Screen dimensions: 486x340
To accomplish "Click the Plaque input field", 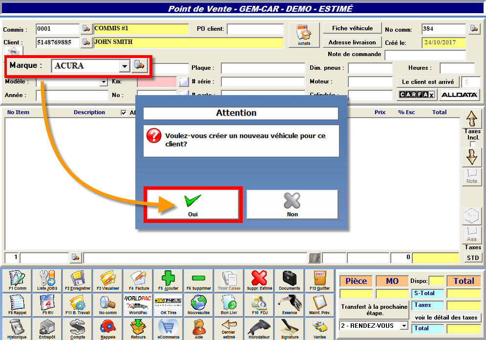I will (x=263, y=68).
